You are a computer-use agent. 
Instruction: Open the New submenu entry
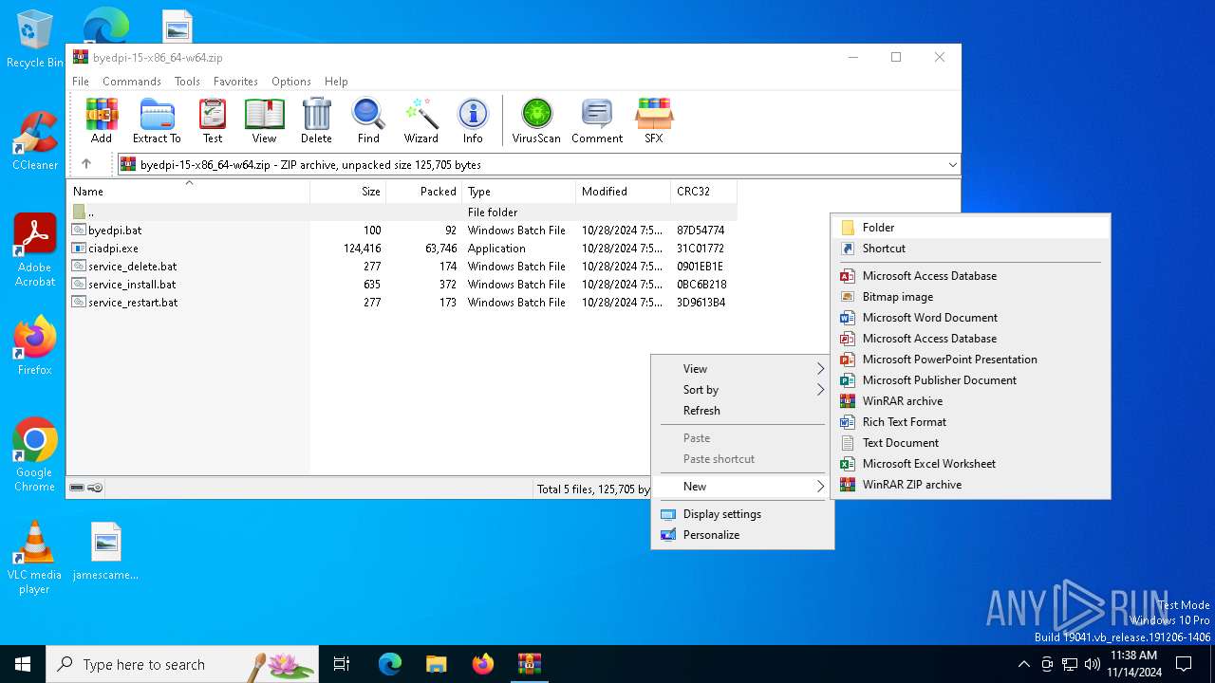(742, 487)
